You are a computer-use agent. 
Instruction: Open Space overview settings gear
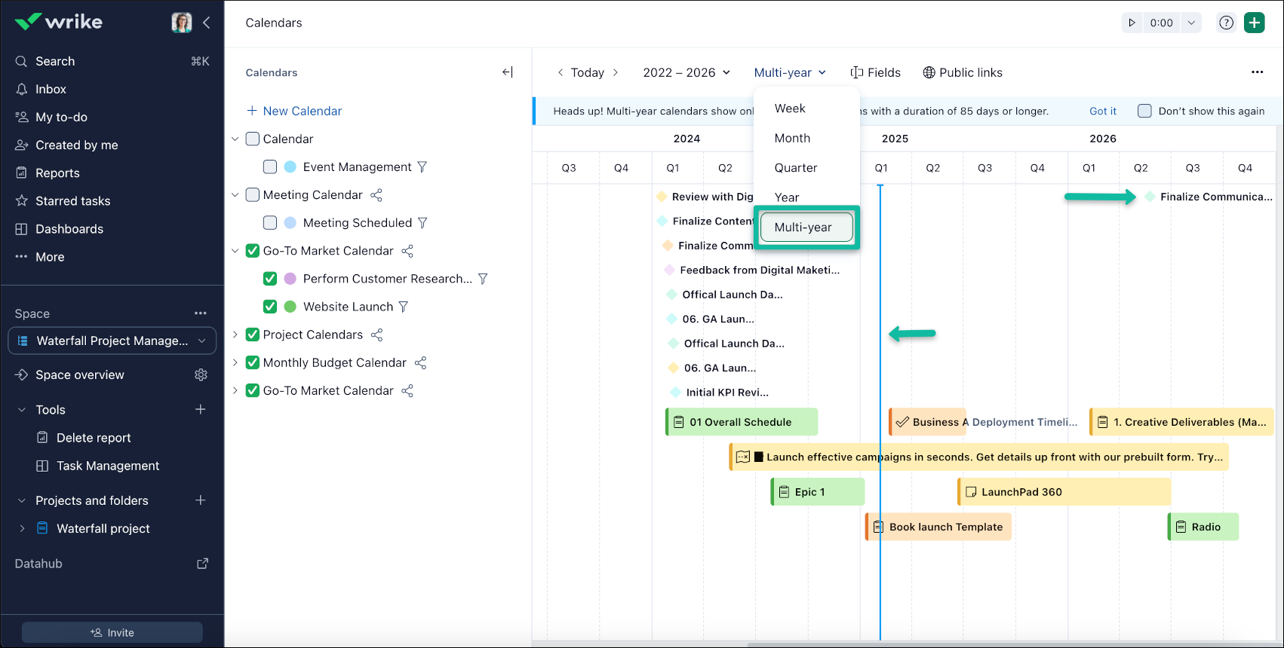click(x=201, y=375)
